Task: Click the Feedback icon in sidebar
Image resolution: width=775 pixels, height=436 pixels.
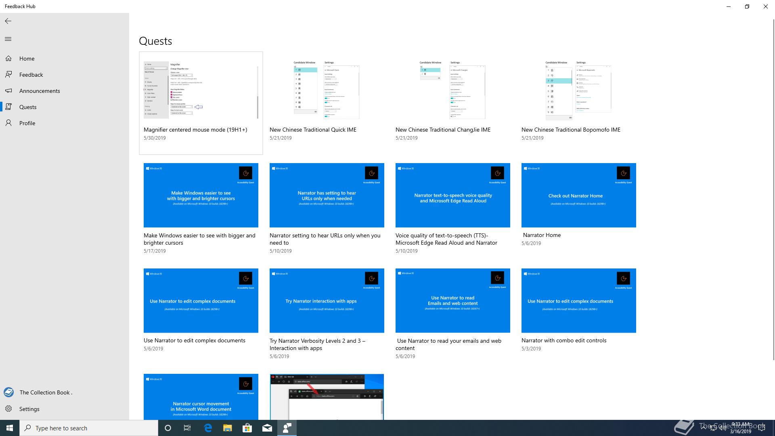Action: click(x=8, y=75)
